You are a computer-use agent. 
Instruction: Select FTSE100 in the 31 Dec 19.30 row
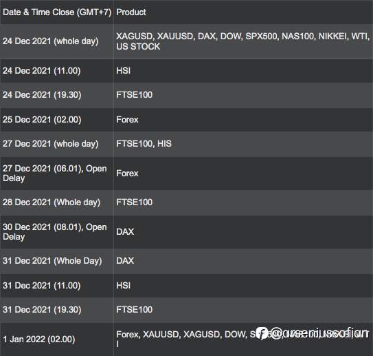point(135,310)
